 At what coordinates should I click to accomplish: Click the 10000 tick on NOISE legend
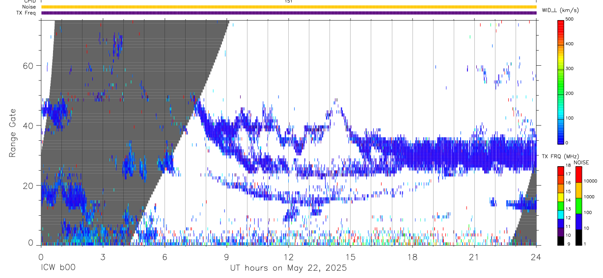click(x=590, y=181)
